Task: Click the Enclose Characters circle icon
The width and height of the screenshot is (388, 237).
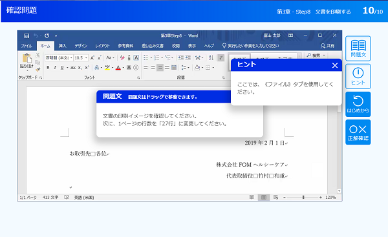Action: pos(136,67)
